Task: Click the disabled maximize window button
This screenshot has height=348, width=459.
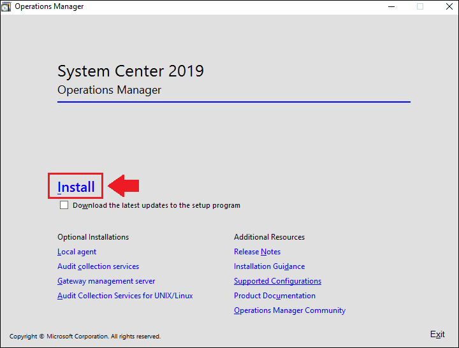Action: [420, 6]
